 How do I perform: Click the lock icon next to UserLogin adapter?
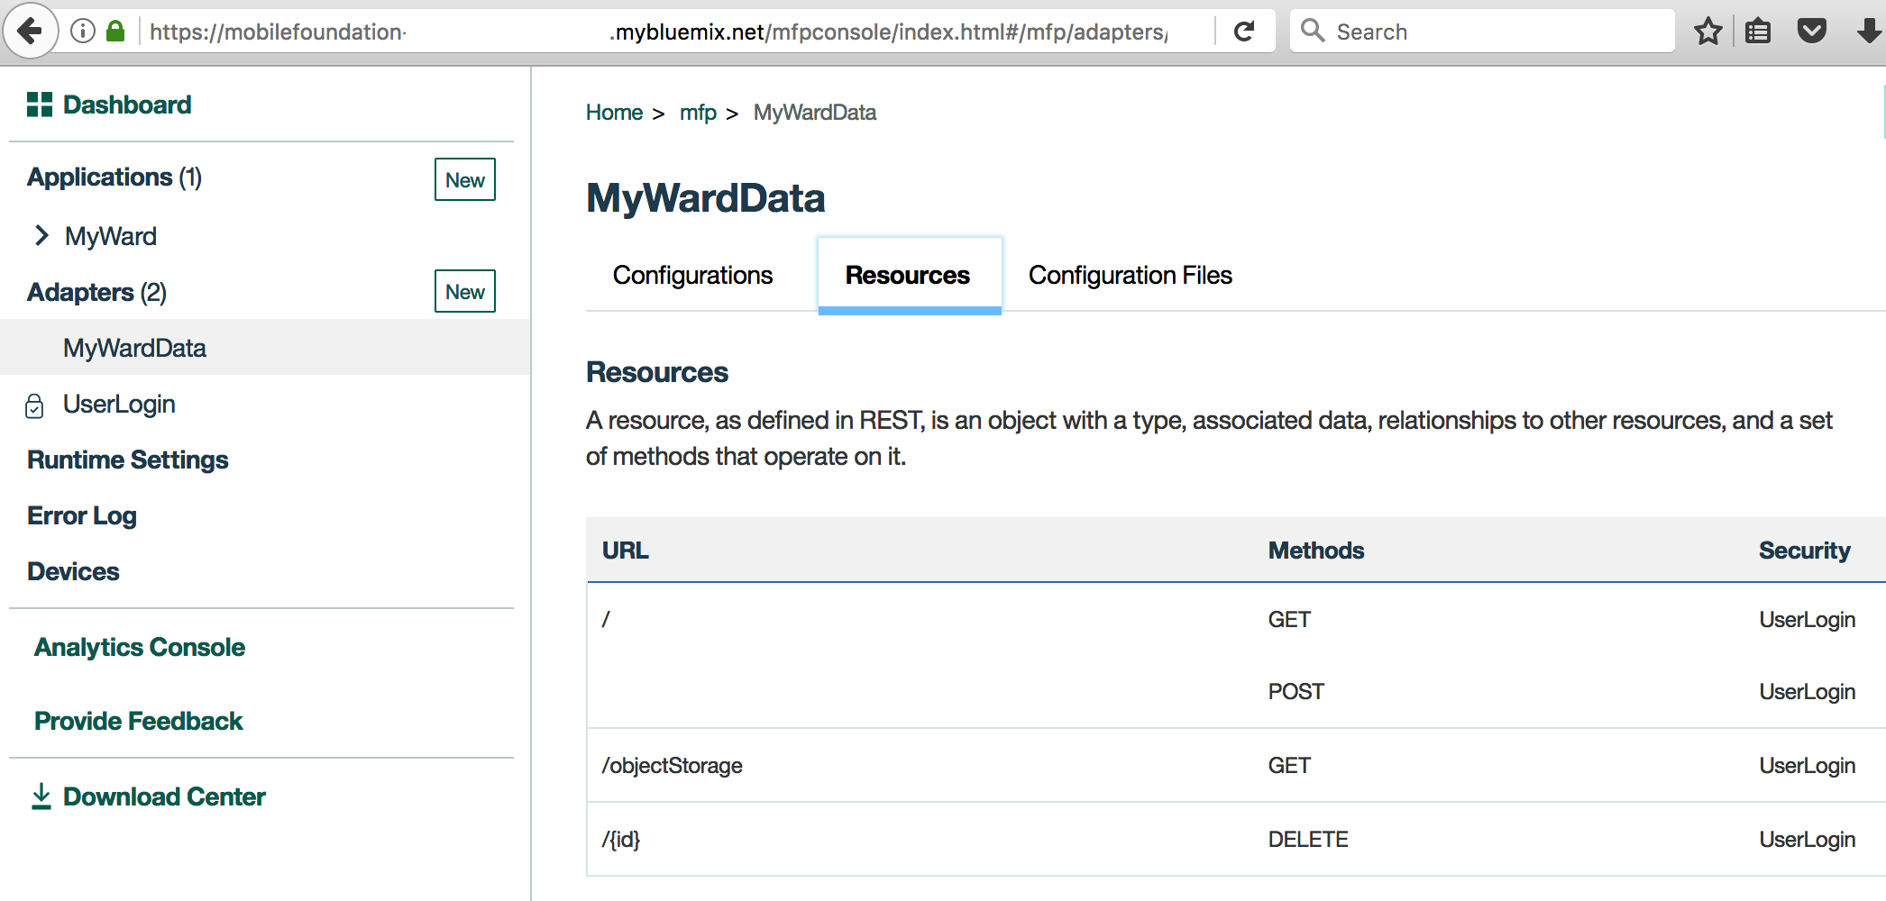click(x=34, y=406)
